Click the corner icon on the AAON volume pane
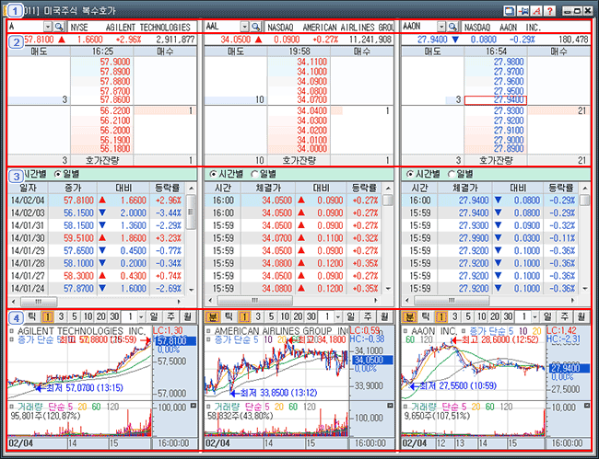599x459 pixels. [x=586, y=406]
